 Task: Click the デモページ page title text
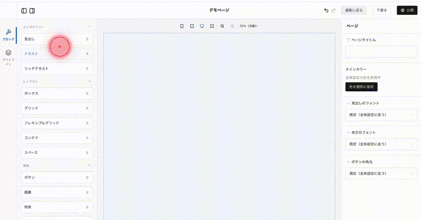219,10
